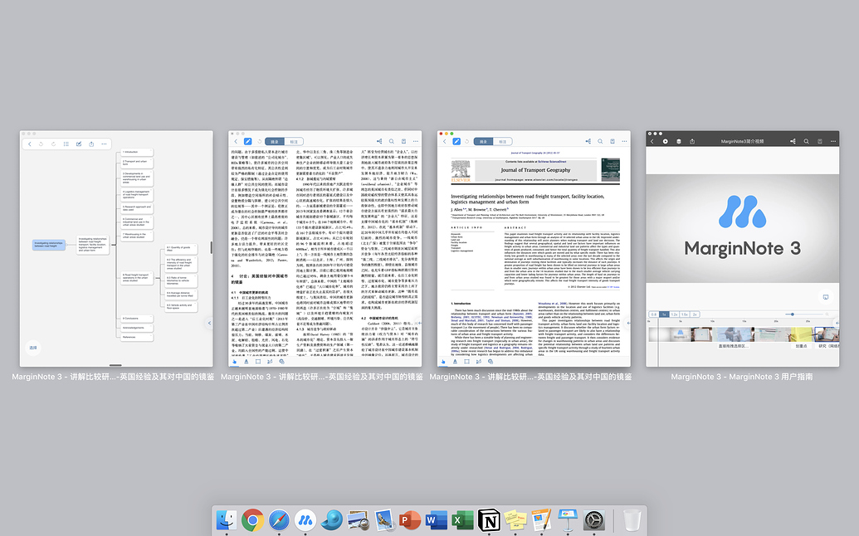Select the 标注 tab in the Chinese document window
Image resolution: width=859 pixels, height=536 pixels.
[295, 142]
